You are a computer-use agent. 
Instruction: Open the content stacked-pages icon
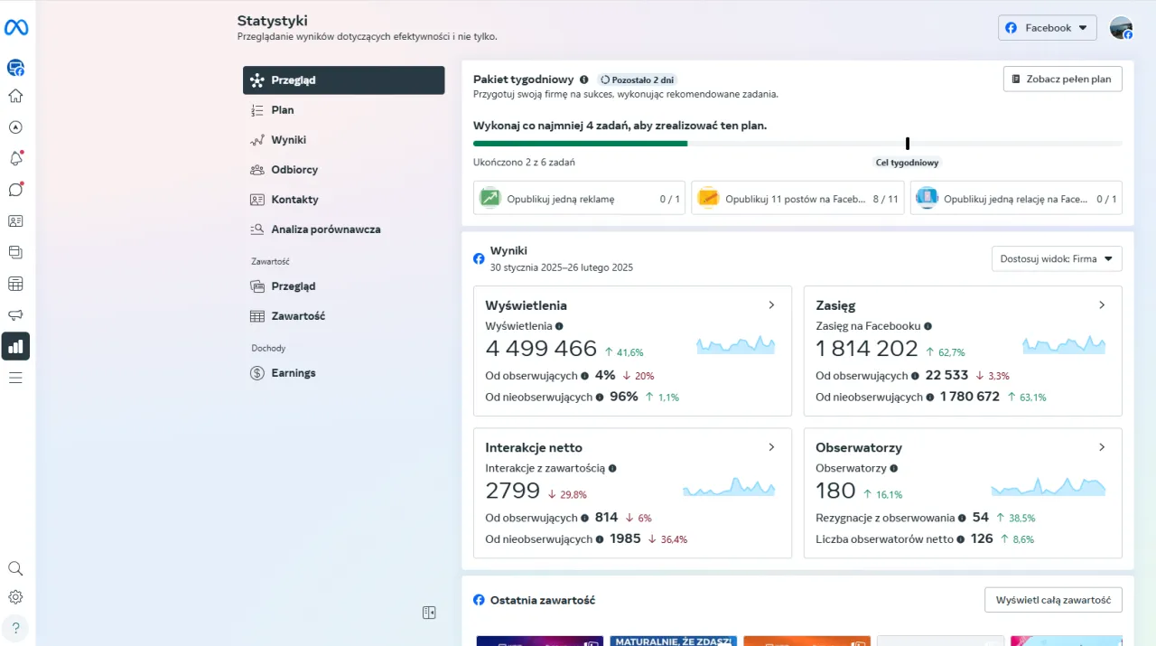coord(15,252)
